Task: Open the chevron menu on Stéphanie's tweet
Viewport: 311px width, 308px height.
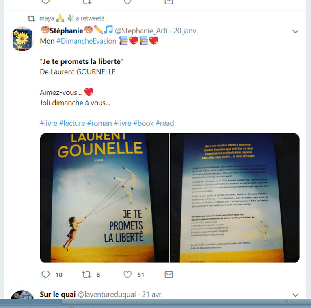Action: (x=295, y=31)
